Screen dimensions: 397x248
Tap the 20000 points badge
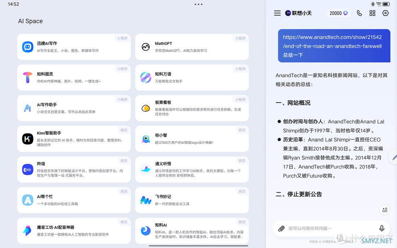click(339, 13)
